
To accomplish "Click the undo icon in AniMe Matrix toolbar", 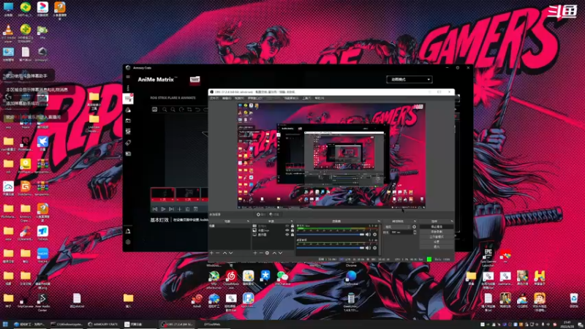I will 197,109.
